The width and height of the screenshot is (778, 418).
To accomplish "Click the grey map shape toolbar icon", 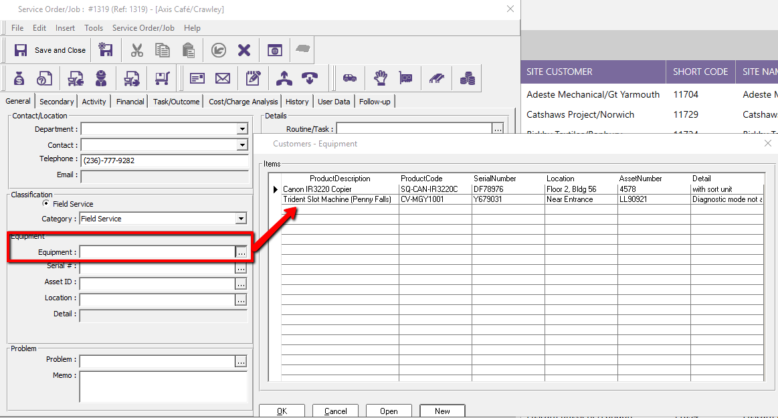I will point(302,49).
